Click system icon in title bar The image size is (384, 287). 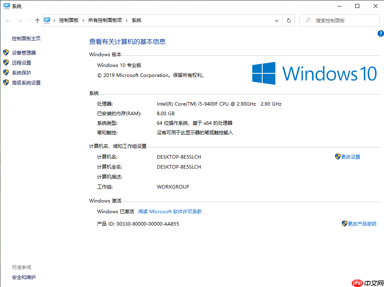tap(7, 6)
